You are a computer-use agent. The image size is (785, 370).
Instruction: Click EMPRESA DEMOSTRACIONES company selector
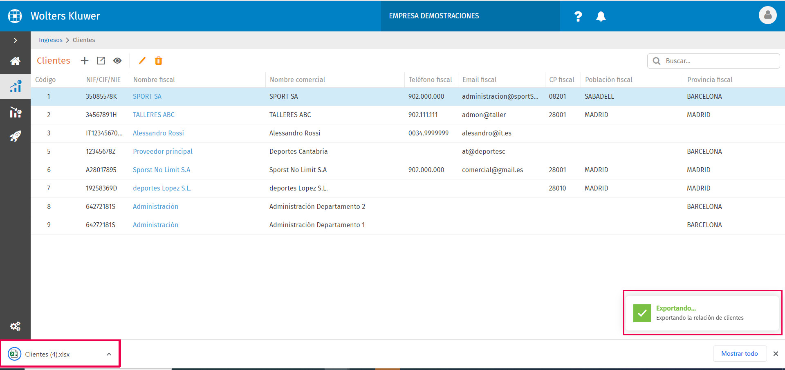[470, 16]
